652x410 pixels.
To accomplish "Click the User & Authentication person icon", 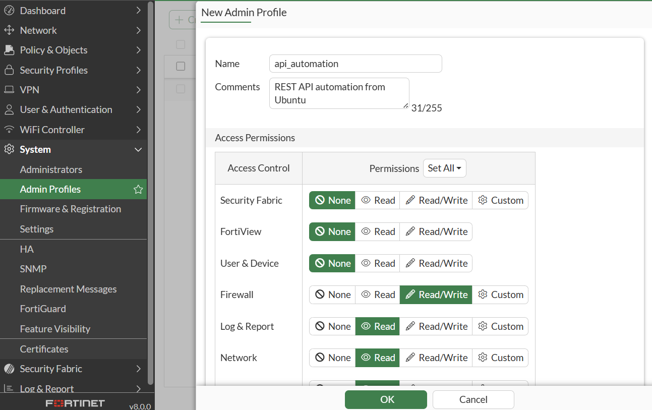I will point(9,109).
